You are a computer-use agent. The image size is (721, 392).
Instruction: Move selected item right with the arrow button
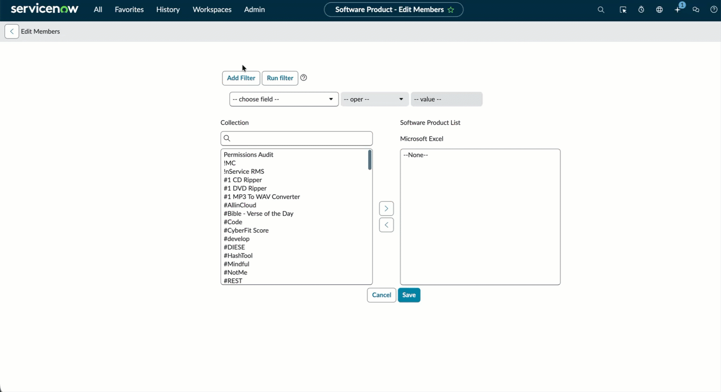[x=386, y=209]
